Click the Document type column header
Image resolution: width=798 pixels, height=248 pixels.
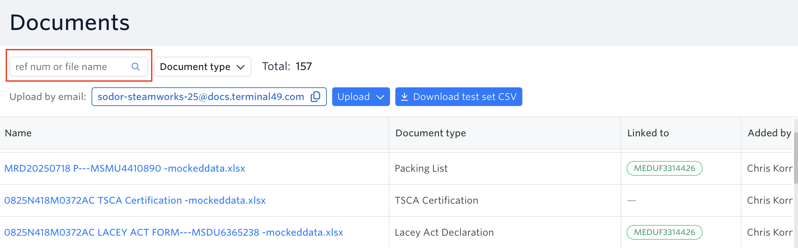[x=430, y=133]
